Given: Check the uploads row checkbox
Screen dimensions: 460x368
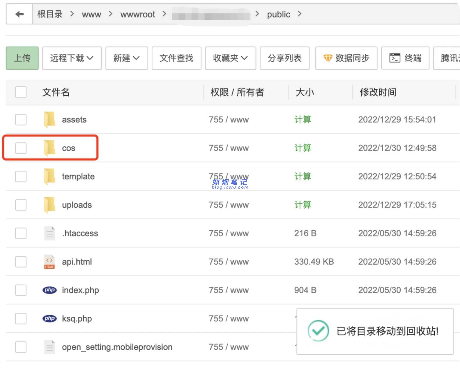Looking at the screenshot, I should coord(21,205).
